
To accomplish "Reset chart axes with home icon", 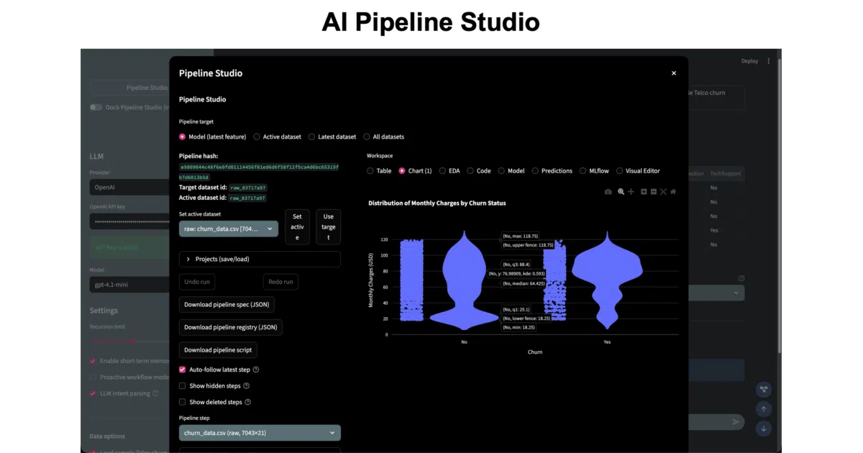I will pos(673,192).
